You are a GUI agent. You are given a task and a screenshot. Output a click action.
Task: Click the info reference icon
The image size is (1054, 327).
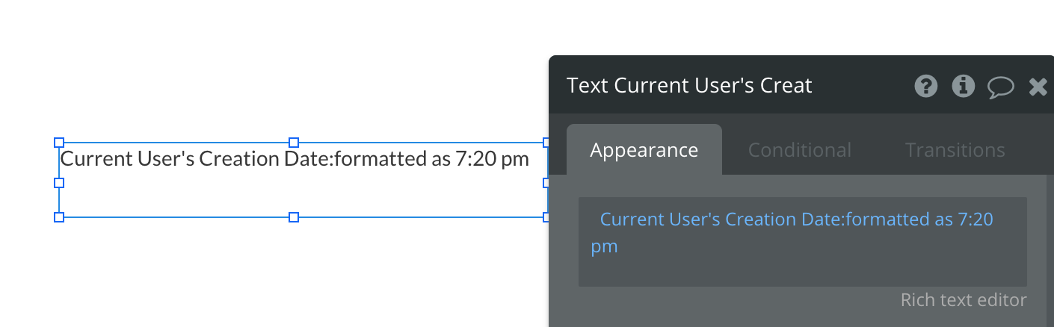click(963, 87)
